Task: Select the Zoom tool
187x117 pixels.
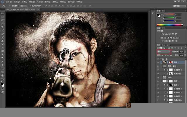Action: click(2, 79)
